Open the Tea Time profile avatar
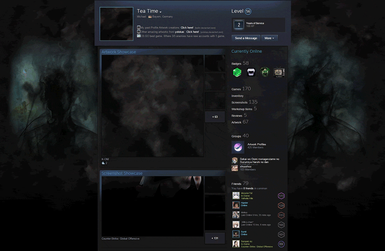Image resolution: width=385 pixels, height=251 pixels. (x=116, y=24)
